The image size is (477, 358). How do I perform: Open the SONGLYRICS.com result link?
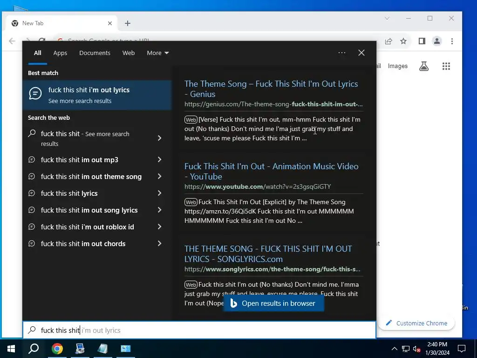tap(268, 254)
